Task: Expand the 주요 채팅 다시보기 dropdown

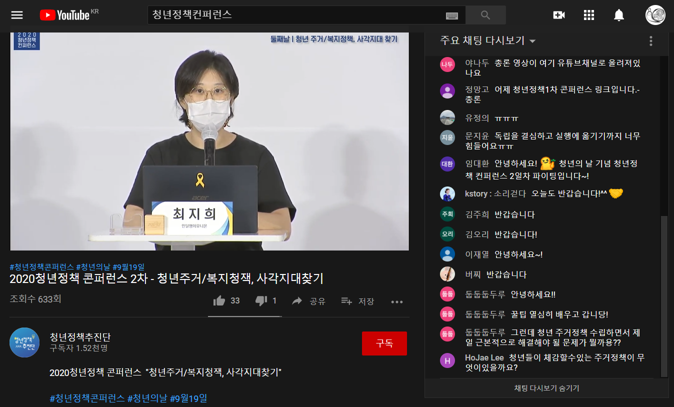Action: 488,40
